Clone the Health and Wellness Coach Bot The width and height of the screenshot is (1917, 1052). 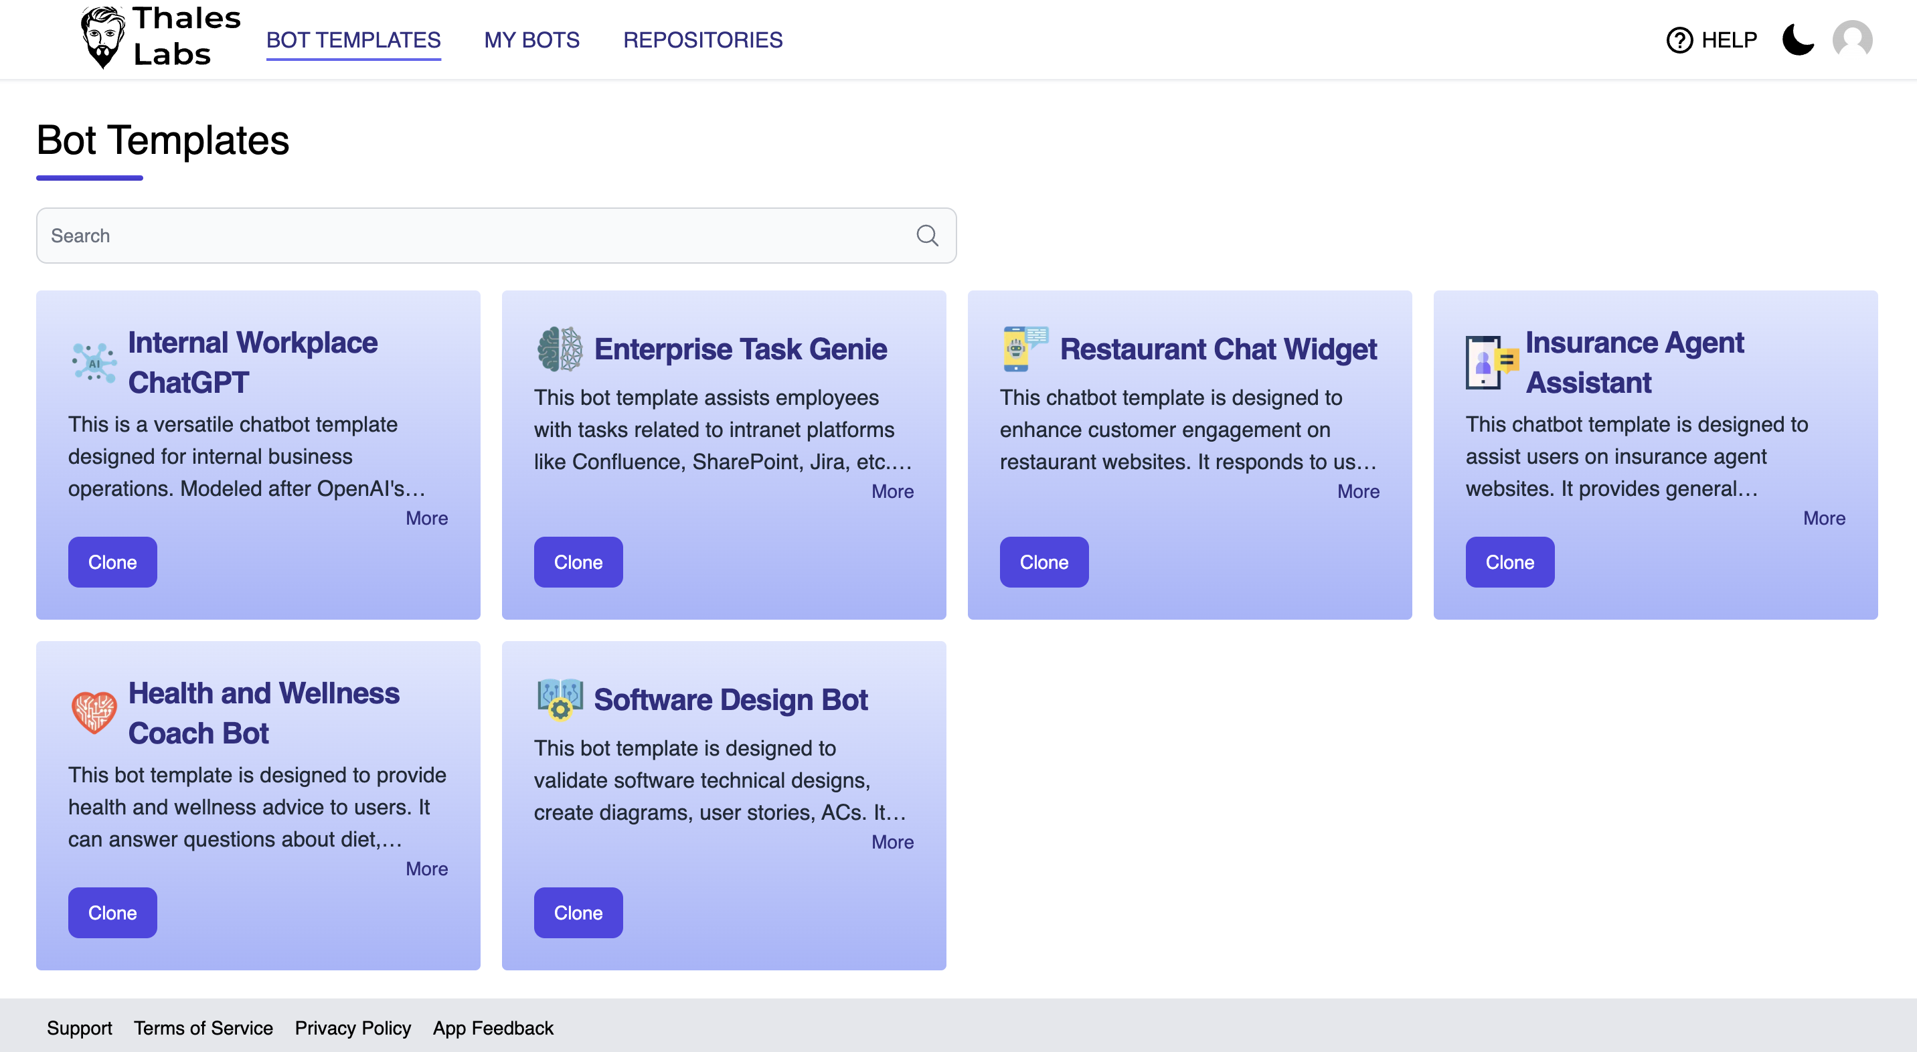(112, 913)
